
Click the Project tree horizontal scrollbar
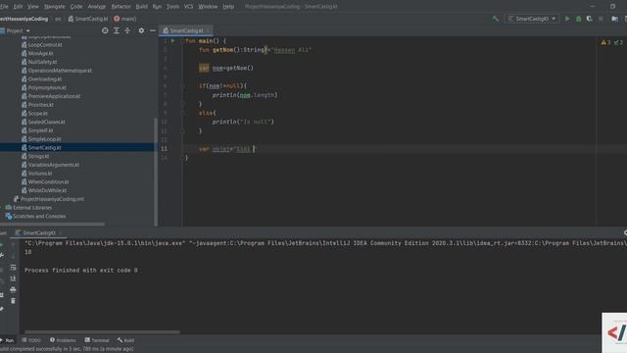(x=52, y=225)
